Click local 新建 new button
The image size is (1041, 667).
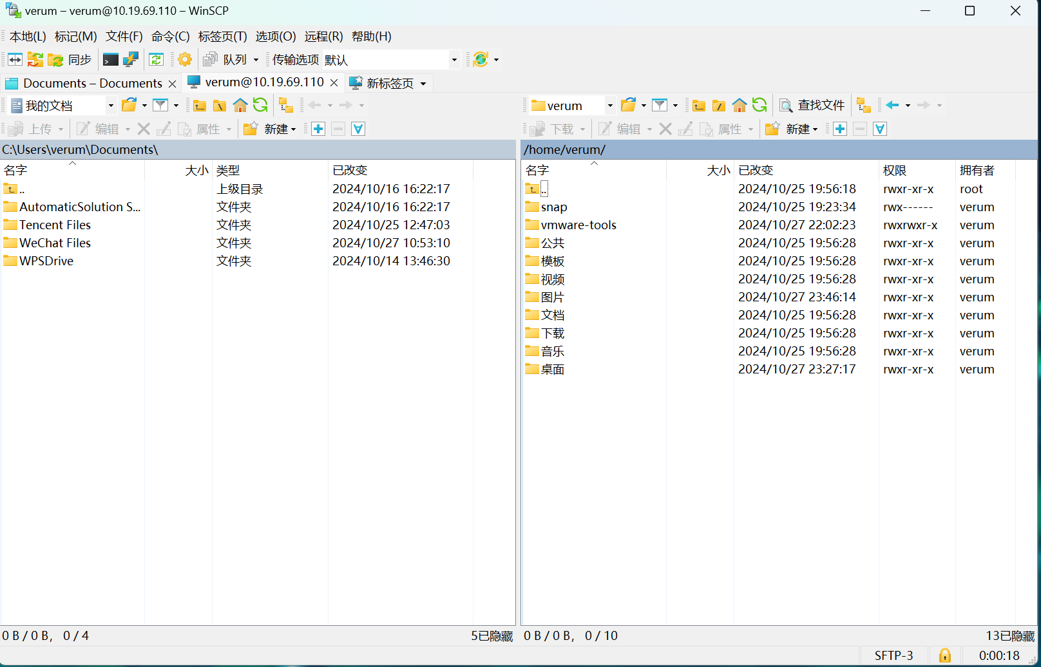(270, 129)
